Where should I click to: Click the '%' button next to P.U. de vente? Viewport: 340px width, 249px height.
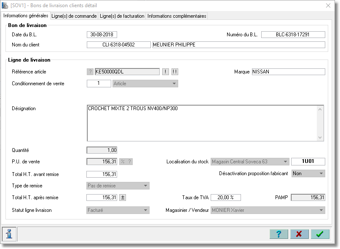[123, 162]
